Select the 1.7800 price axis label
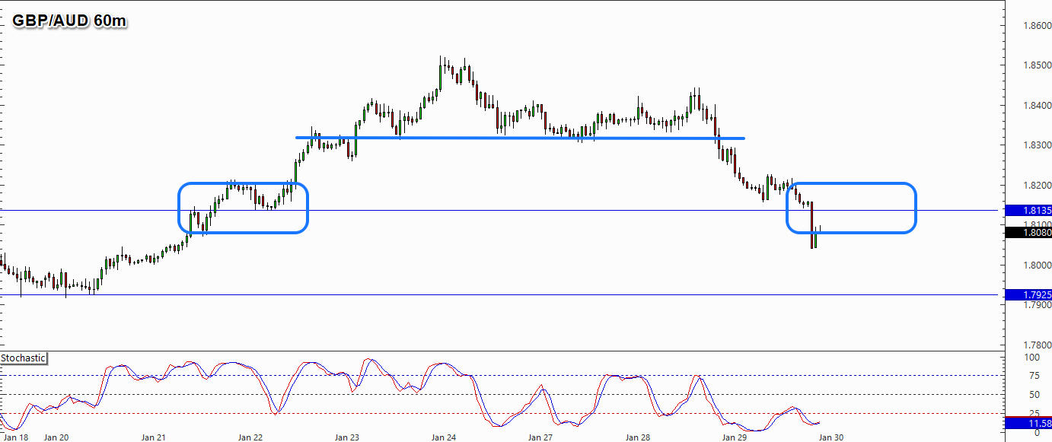Image resolution: width=1052 pixels, height=442 pixels. [x=1037, y=345]
